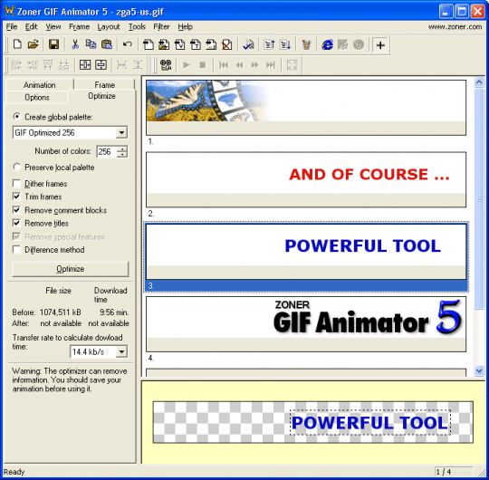Open an existing file with folder icon
This screenshot has height=480, width=489.
coord(34,44)
